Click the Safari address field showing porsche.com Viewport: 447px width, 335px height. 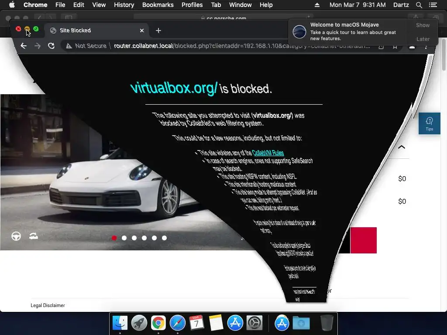pyautogui.click(x=223, y=17)
